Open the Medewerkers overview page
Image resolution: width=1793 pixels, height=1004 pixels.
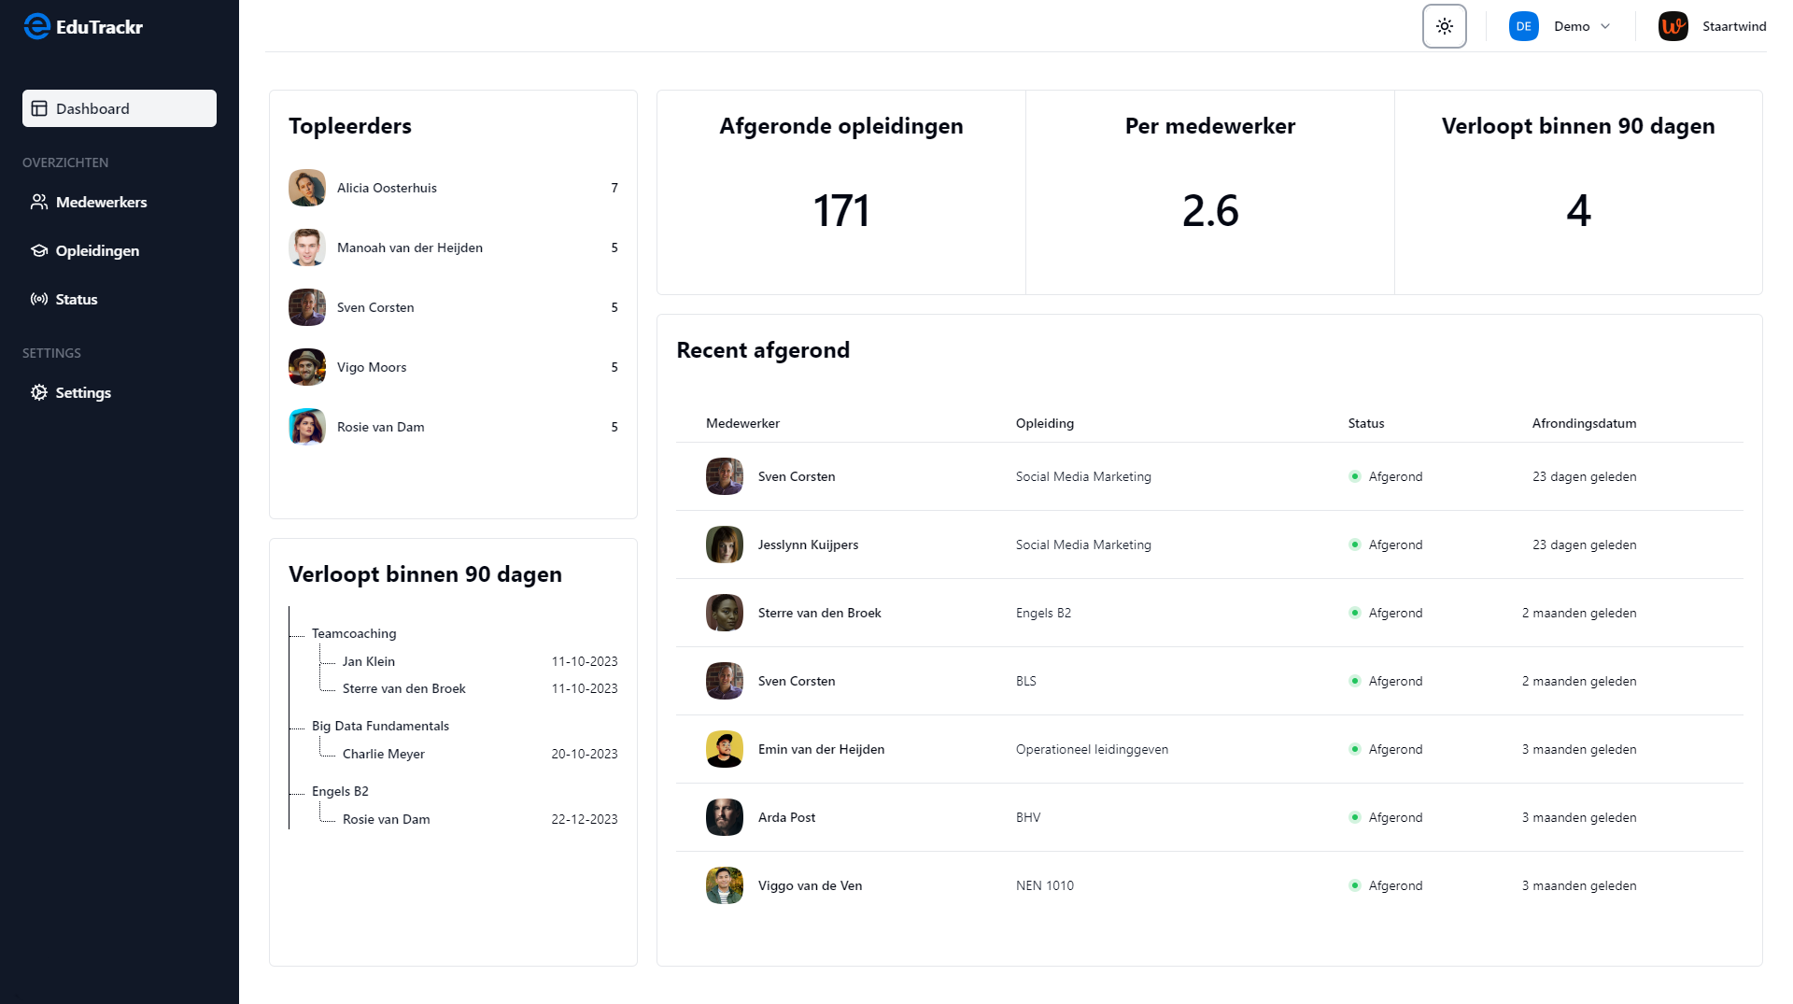click(101, 202)
